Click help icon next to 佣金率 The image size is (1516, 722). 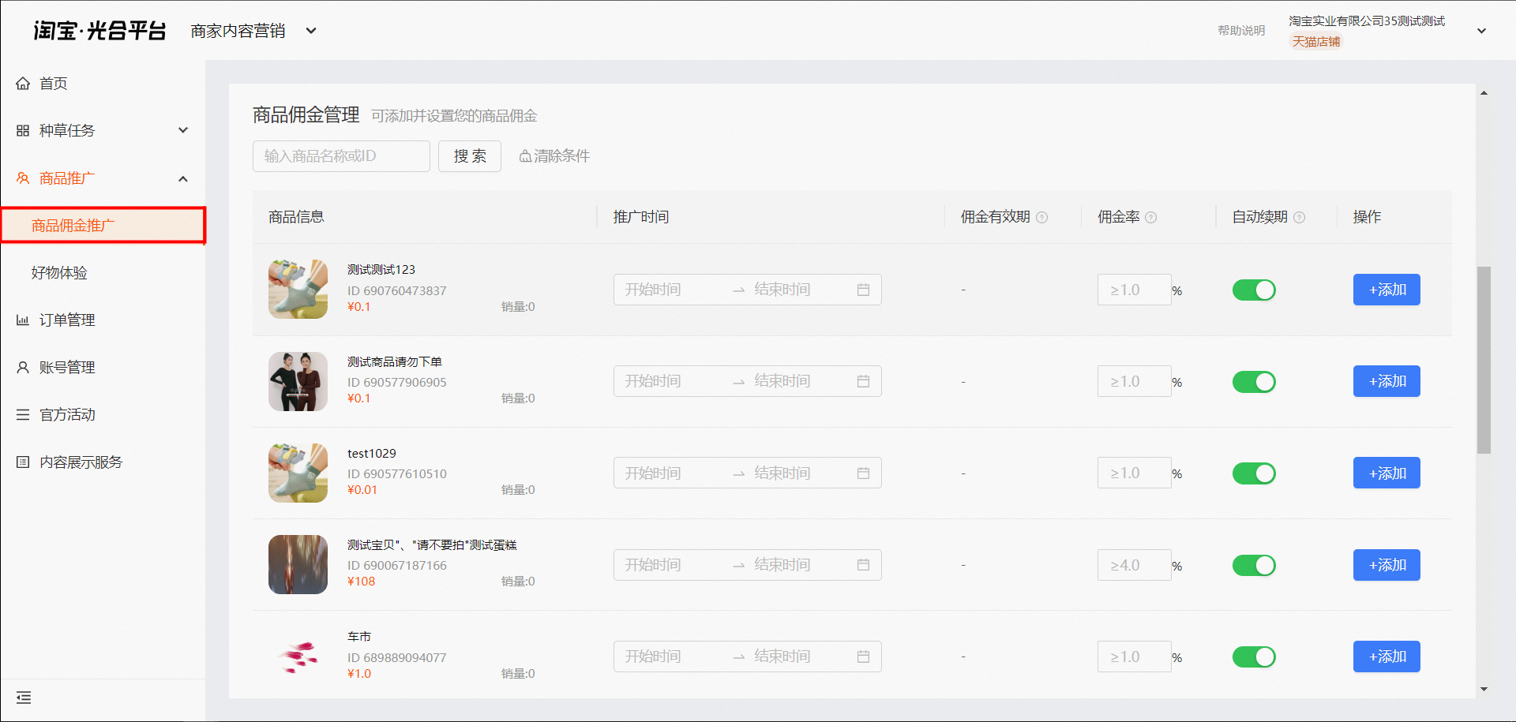1151,218
